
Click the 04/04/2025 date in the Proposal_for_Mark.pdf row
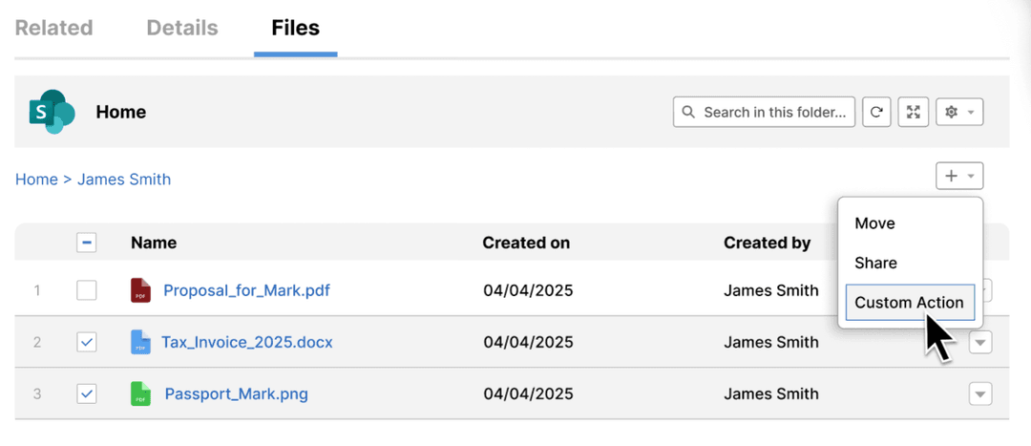[x=528, y=290]
